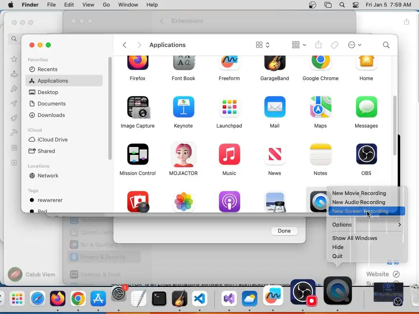Click the Finder vertical scrollbar
The image size is (419, 314).
(x=395, y=126)
